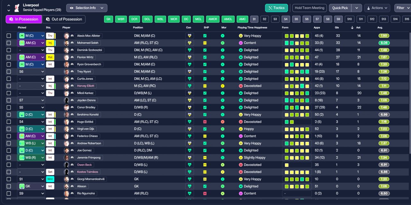Click Kostas Tsimikas's Set status badge
The image size is (411, 205).
click(x=50, y=172)
